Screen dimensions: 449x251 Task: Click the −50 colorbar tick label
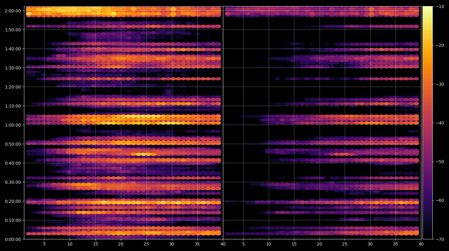tap(440, 162)
